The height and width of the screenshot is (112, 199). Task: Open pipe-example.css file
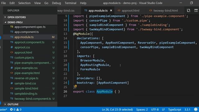point(26,68)
